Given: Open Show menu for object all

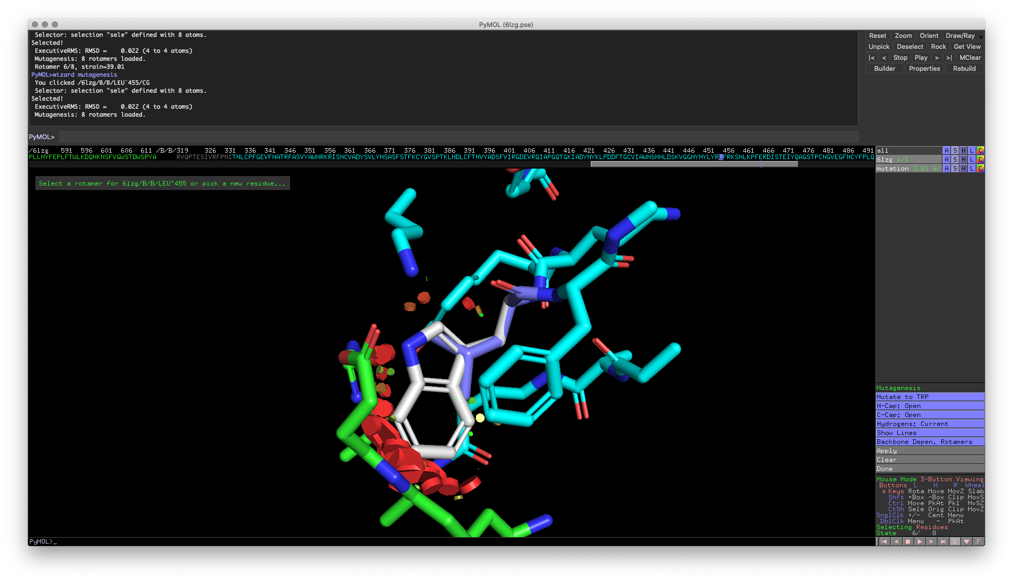Looking at the screenshot, I should 955,151.
